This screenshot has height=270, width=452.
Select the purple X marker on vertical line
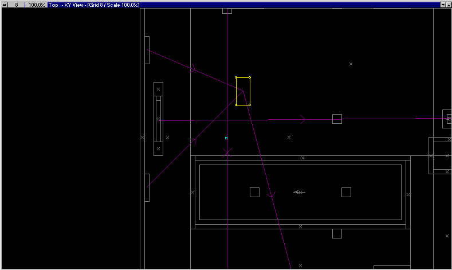[227, 152]
